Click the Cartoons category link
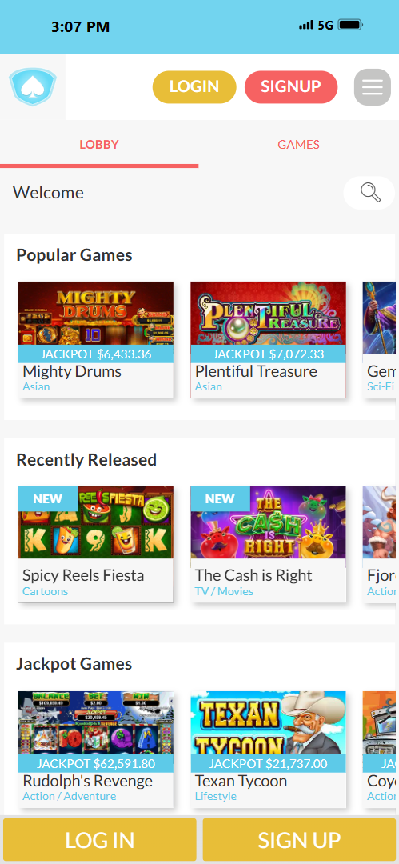This screenshot has width=399, height=864. [x=46, y=591]
